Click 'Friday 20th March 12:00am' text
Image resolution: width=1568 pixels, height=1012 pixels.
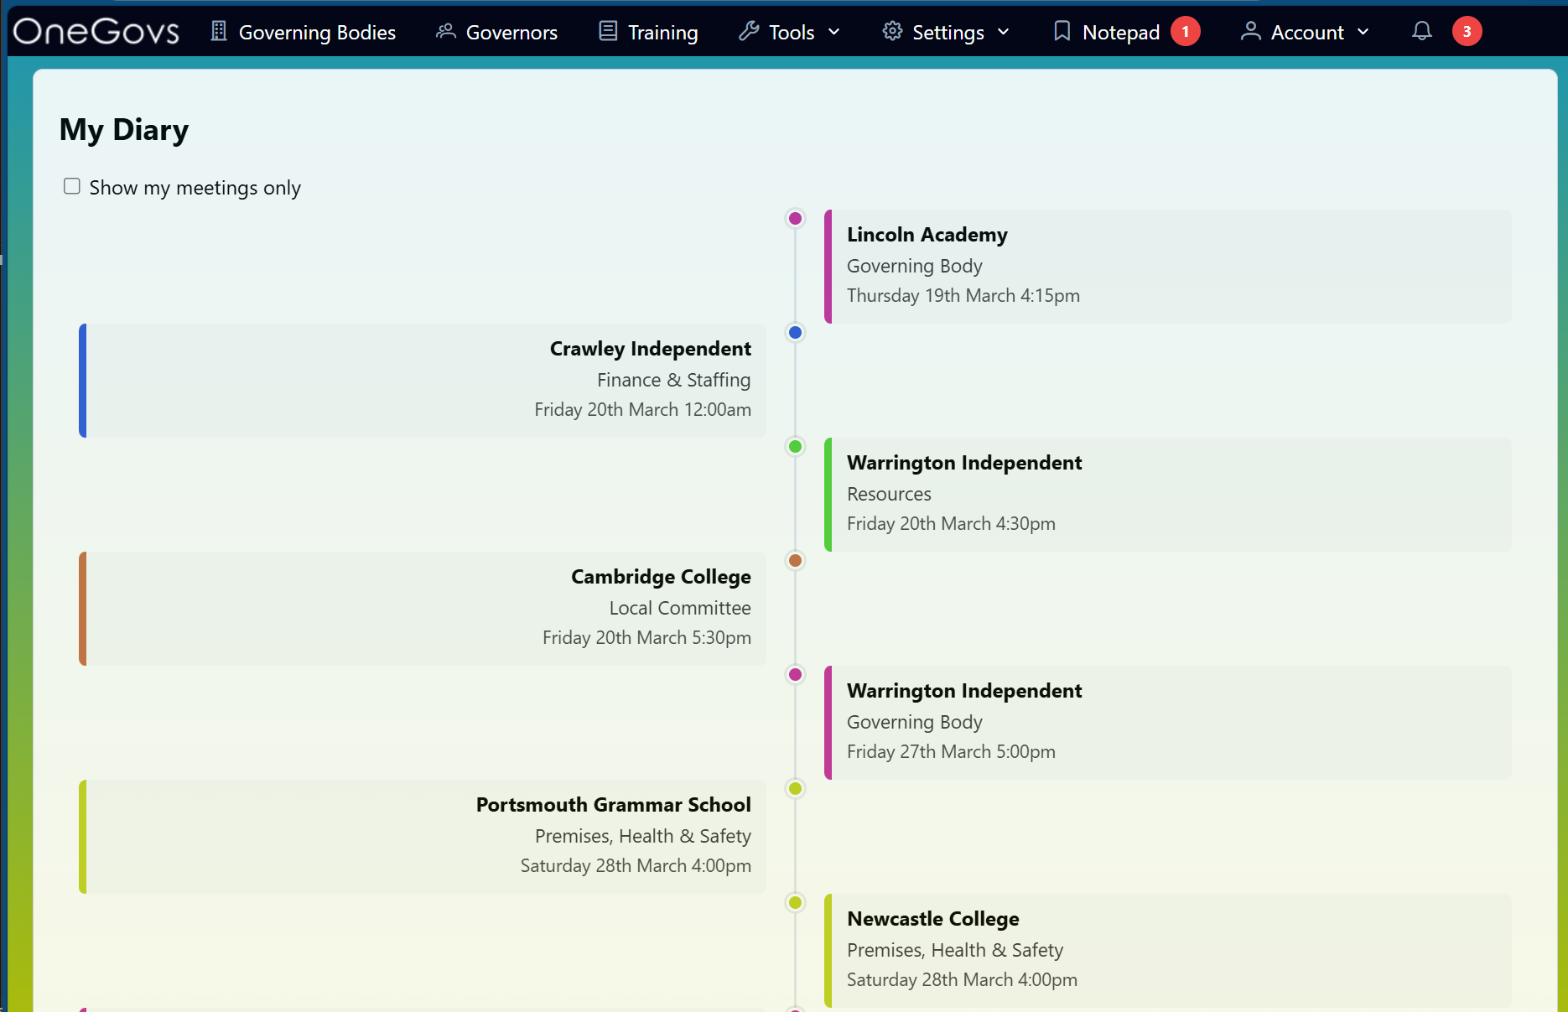[643, 410]
